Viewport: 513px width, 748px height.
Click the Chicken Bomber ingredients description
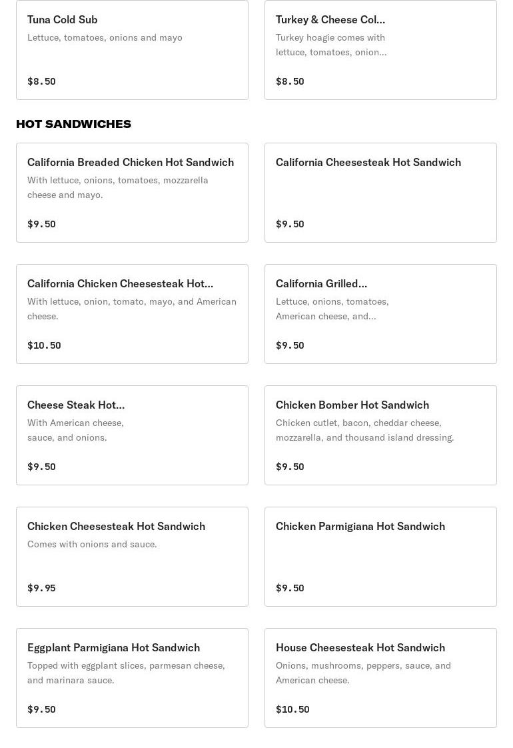[x=364, y=430]
